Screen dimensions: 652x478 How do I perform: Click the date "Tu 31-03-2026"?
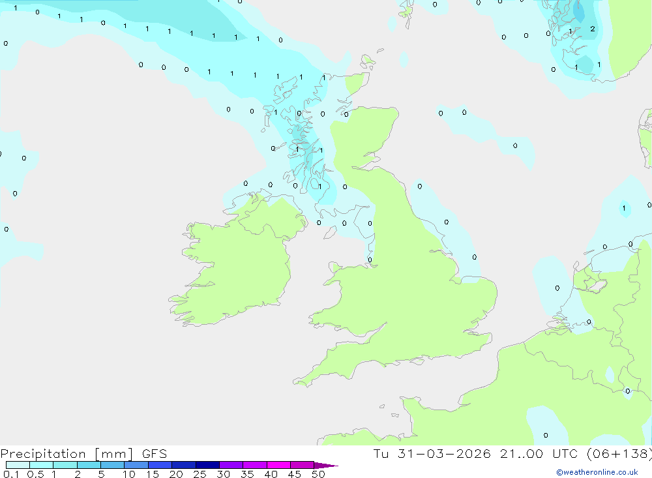[x=432, y=453]
